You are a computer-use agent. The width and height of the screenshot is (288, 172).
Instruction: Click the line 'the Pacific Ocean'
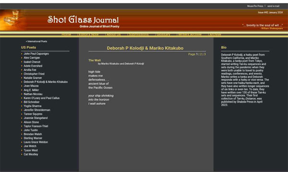pyautogui.click(x=100, y=88)
